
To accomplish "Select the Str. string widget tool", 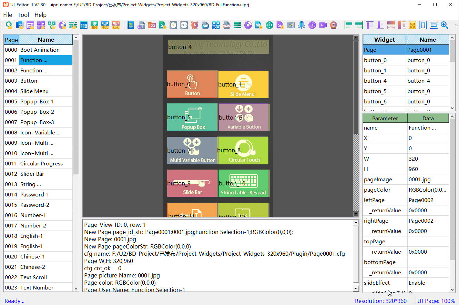I will click(x=131, y=25).
